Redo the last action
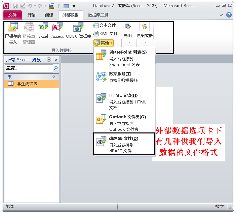The height and width of the screenshot is (213, 236). click(40, 6)
